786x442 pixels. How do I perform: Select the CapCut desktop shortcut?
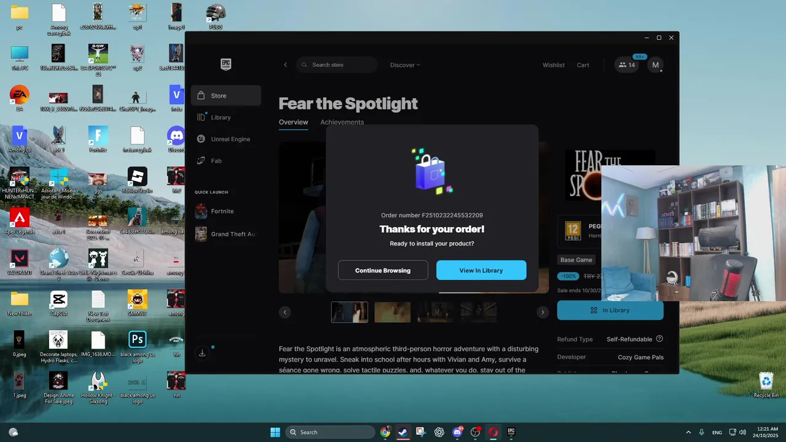tap(58, 303)
